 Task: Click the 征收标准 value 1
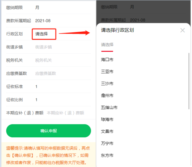point(36,87)
